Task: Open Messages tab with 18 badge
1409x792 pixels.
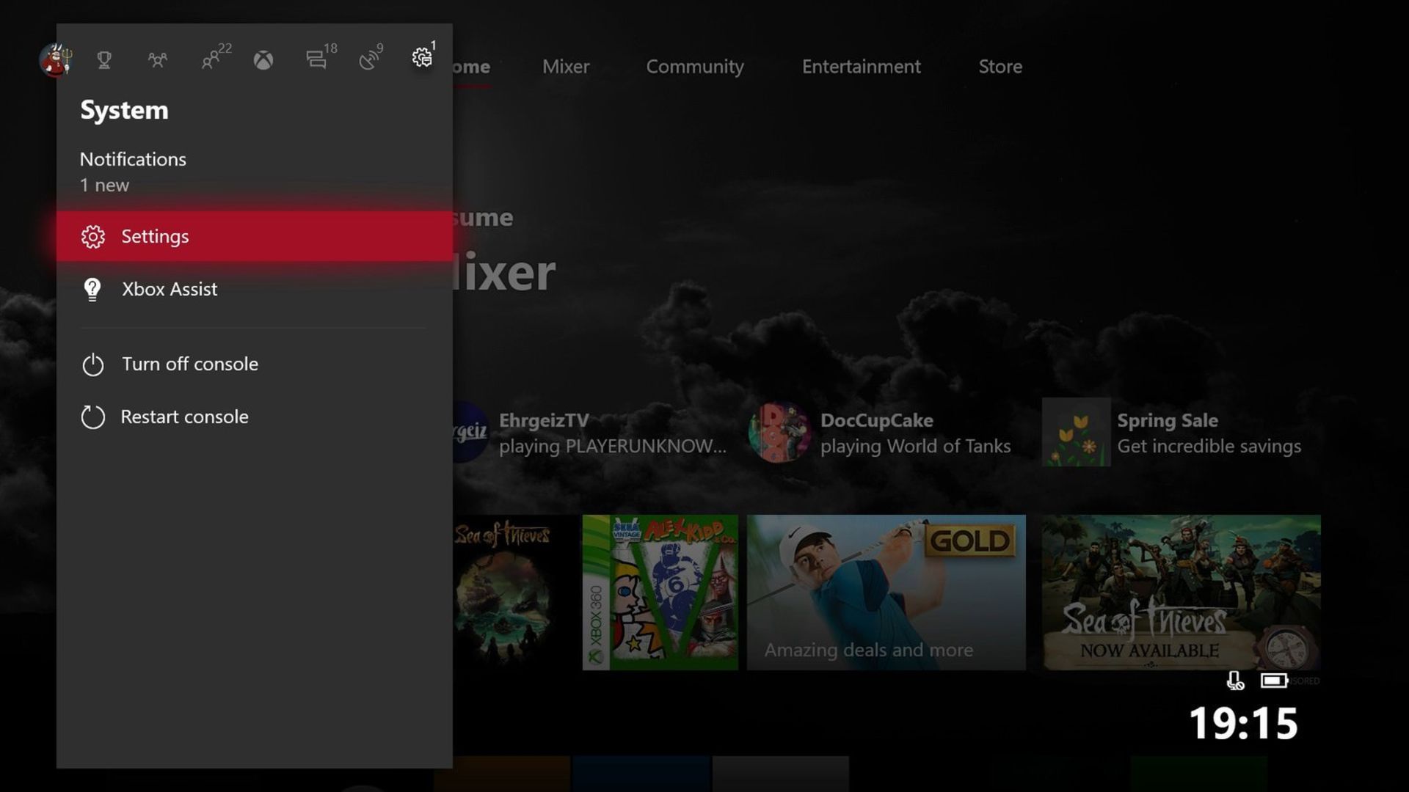Action: (321, 56)
